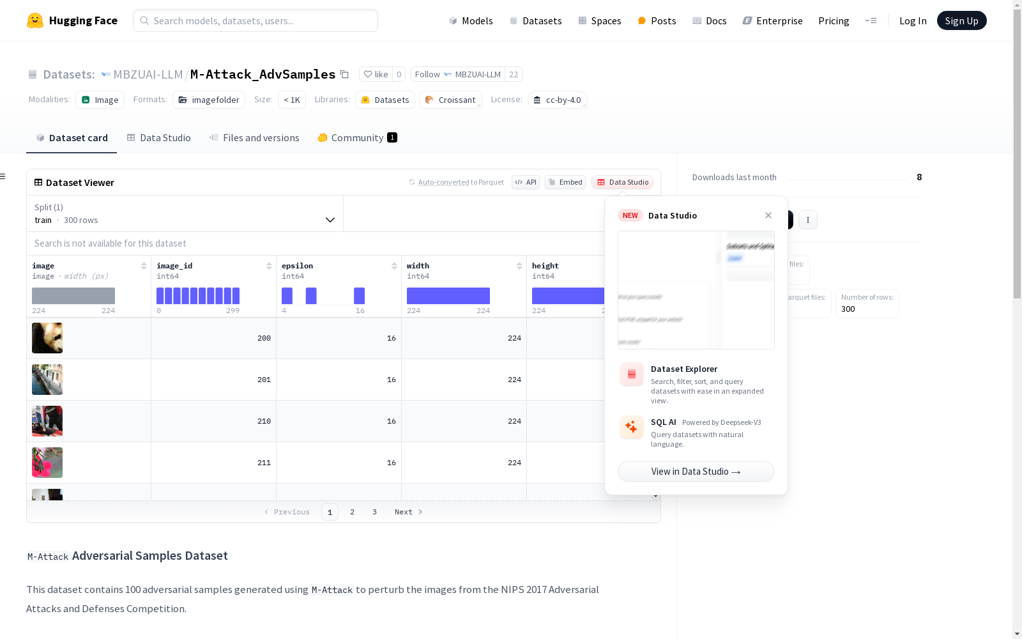Click the Dataset Explorer entry in the popup

[x=696, y=383]
